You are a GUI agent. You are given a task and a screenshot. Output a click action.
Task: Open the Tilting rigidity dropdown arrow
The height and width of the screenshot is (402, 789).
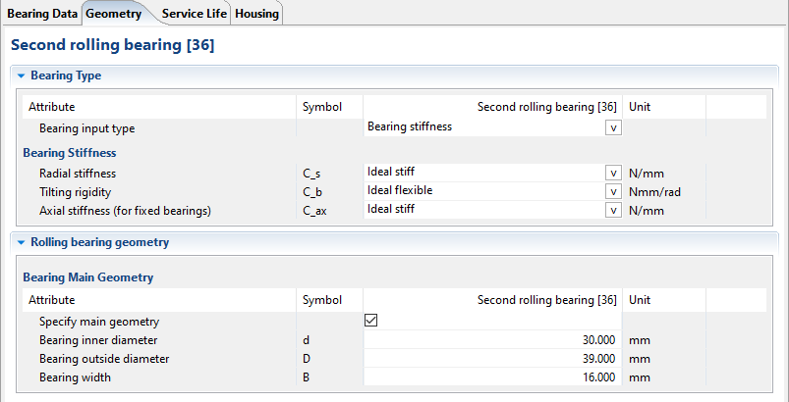point(613,192)
